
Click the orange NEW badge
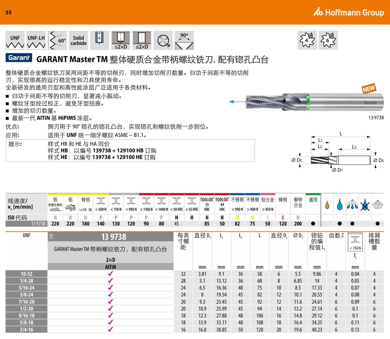click(x=369, y=88)
